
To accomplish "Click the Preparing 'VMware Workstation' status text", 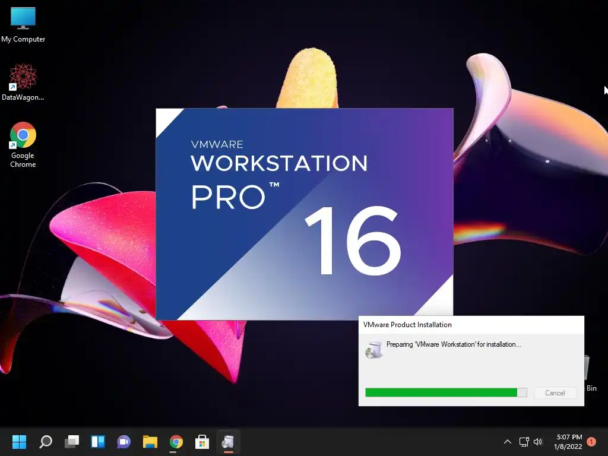I will [x=454, y=344].
